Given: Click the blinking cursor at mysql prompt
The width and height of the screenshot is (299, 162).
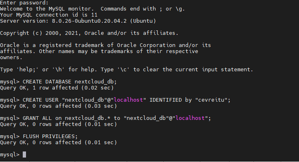Looking at the screenshot, I should point(24,155).
